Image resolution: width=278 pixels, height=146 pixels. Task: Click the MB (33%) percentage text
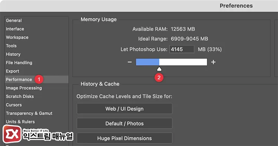tap(210, 49)
